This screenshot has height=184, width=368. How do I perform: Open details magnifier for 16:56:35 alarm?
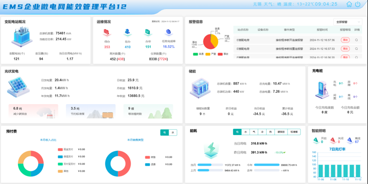[357, 57]
